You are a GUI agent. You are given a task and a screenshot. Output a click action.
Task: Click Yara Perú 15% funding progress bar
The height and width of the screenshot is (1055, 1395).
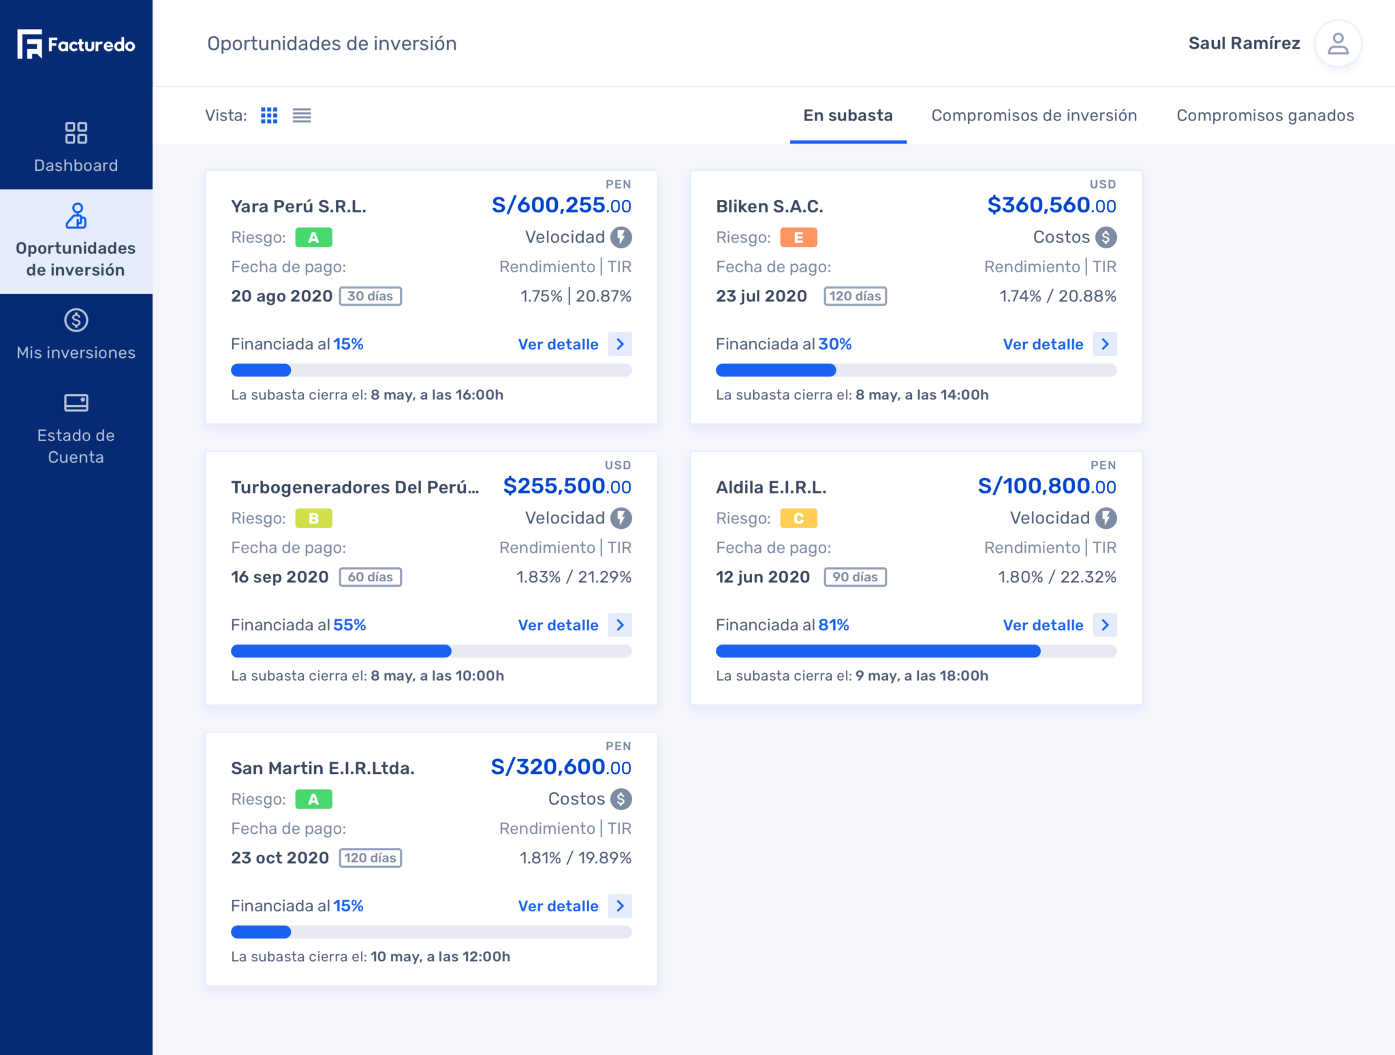(431, 370)
